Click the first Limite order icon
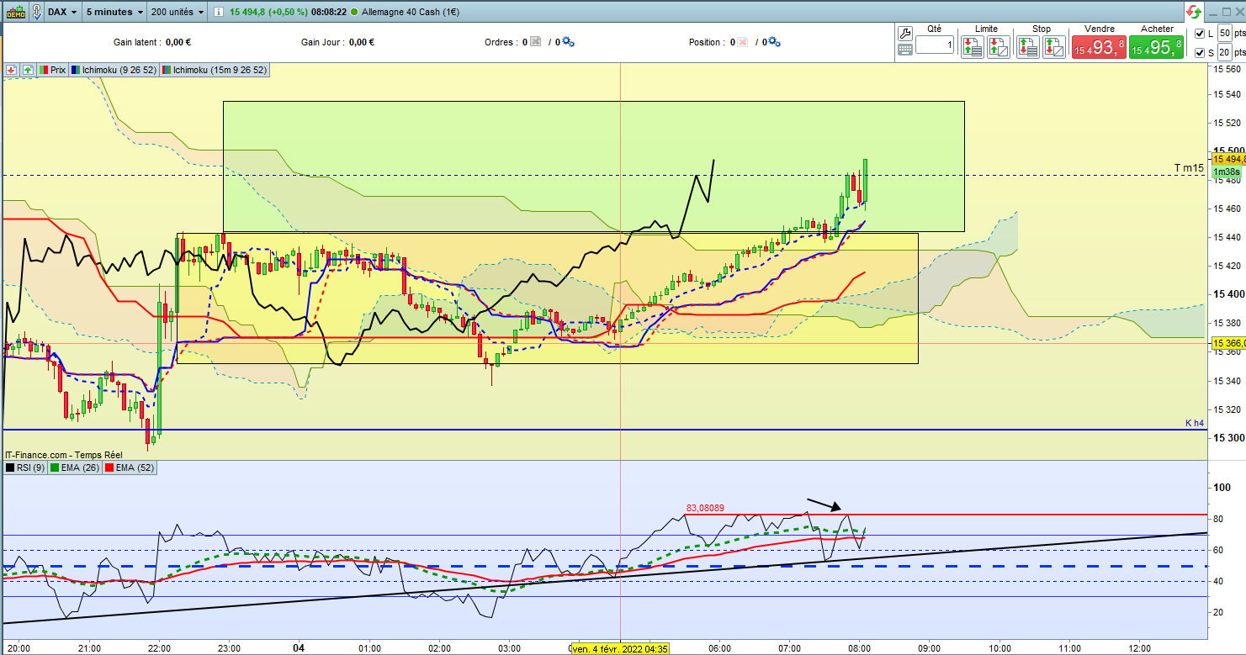 973,47
